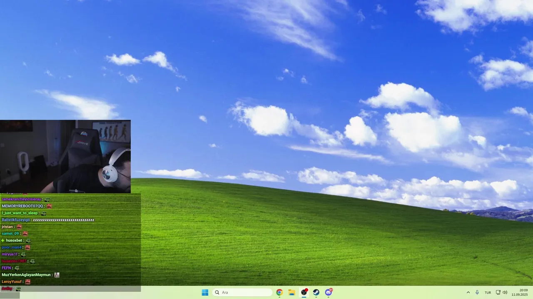Click the username FEFN in chat
This screenshot has width=533, height=299.
6,268
